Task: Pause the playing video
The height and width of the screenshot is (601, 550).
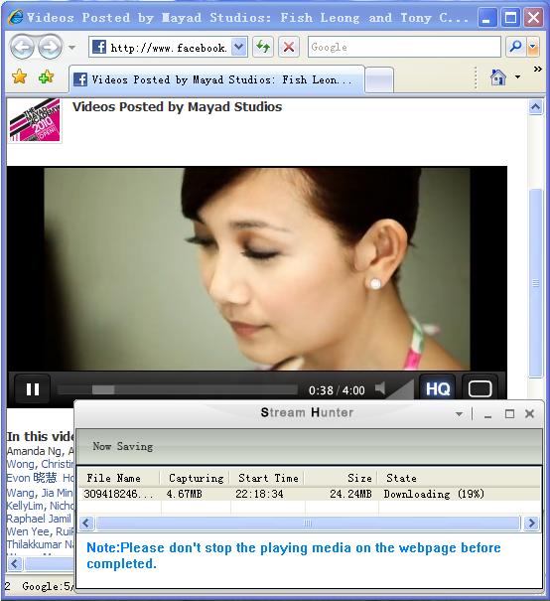Action: tap(33, 389)
